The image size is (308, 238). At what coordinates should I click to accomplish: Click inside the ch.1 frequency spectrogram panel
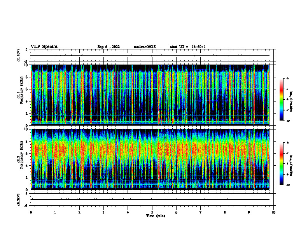[x=150, y=94]
